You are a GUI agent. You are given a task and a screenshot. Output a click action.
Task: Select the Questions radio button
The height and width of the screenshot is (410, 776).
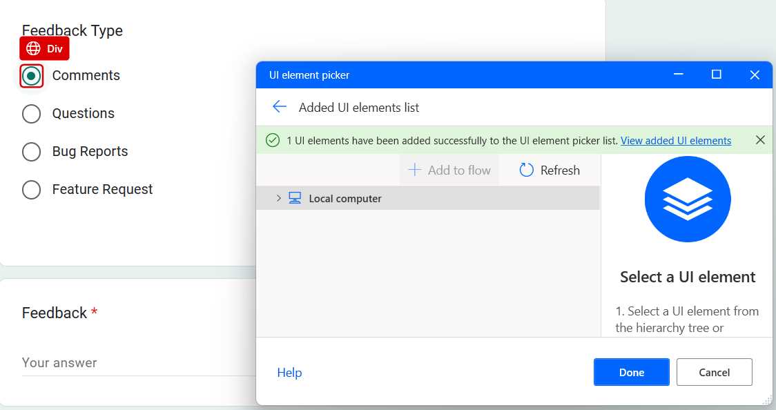31,113
